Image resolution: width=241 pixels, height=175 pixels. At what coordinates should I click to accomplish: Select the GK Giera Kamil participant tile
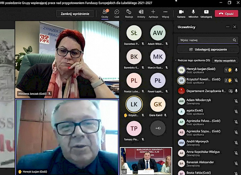coord(158,107)
